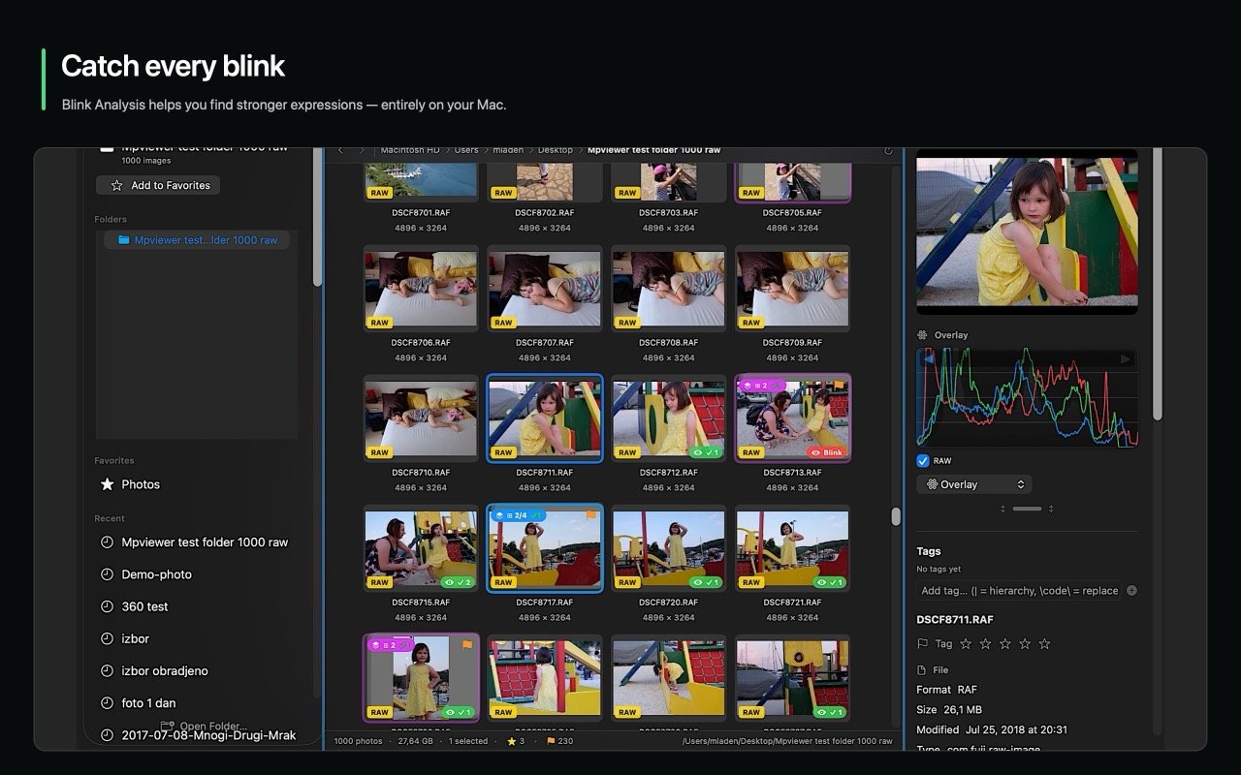
Task: Go forward with the right chevron
Action: coord(362,150)
